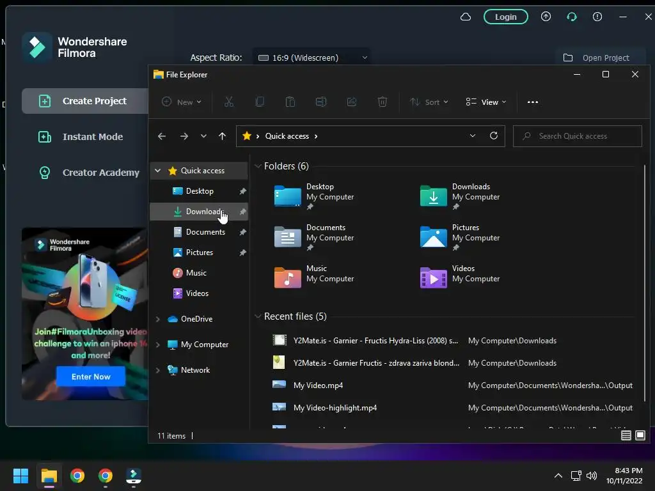Go forward with the right arrow
This screenshot has width=655, height=491.
click(184, 136)
